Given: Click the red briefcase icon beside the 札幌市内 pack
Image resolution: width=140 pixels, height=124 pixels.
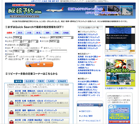Looking at the screenshot, I should tap(12, 103).
